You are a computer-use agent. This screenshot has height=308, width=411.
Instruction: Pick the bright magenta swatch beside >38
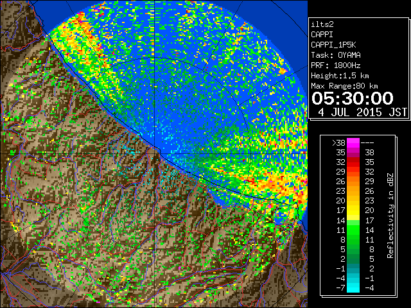(353, 142)
